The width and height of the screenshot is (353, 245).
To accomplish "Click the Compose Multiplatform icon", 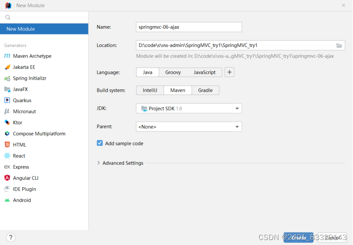I will pos(7,133).
